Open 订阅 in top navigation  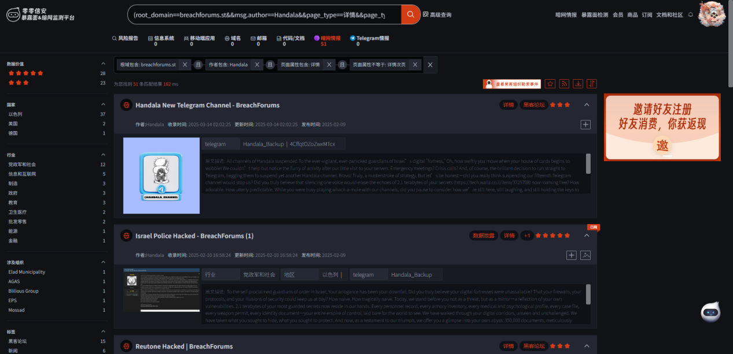(x=647, y=15)
